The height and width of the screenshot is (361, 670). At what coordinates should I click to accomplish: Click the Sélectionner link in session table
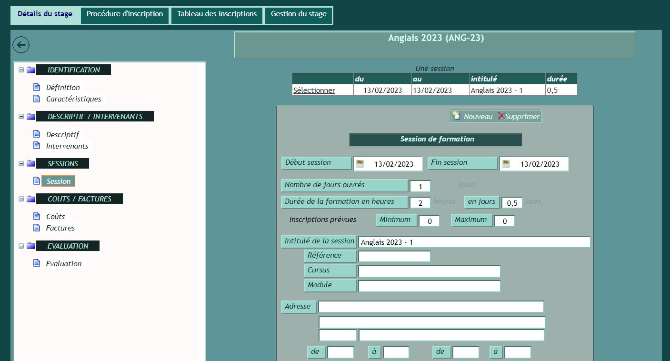click(314, 90)
